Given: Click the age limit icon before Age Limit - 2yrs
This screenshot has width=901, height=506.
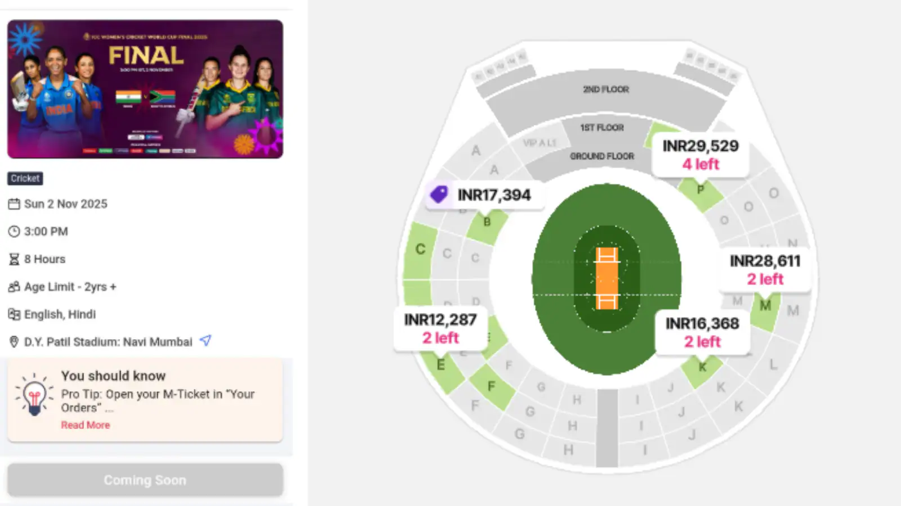Looking at the screenshot, I should point(14,286).
